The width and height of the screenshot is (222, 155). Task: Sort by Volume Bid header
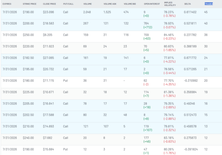130,4
